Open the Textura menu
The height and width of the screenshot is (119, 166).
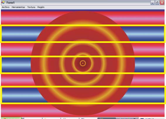[31, 7]
